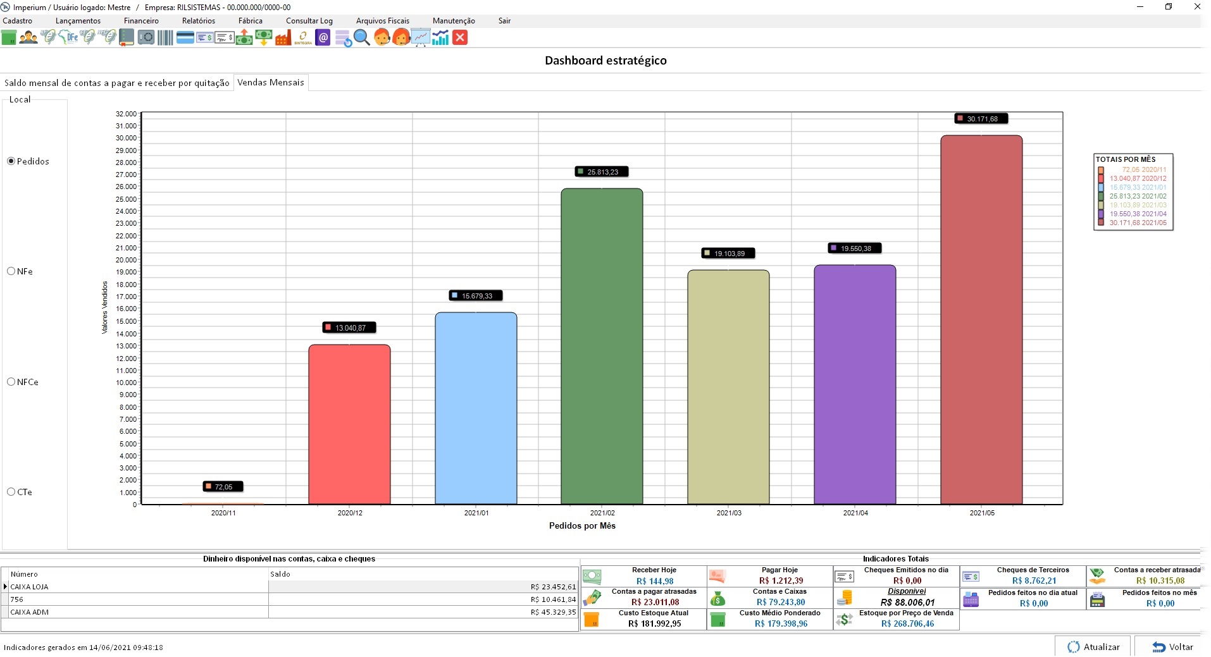Screen dimensions: 1211x657
Task: Open the safe vault toolbar icon
Action: point(146,38)
